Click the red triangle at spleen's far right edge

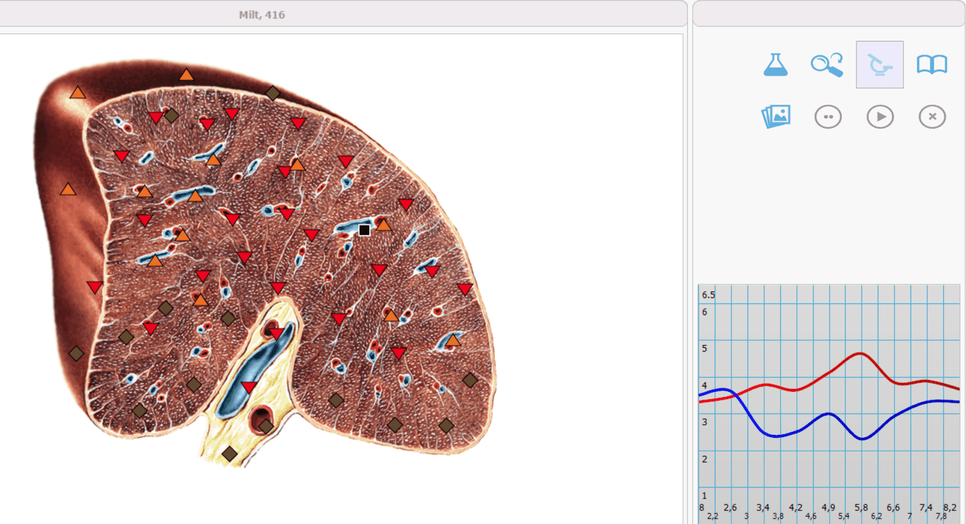[465, 290]
